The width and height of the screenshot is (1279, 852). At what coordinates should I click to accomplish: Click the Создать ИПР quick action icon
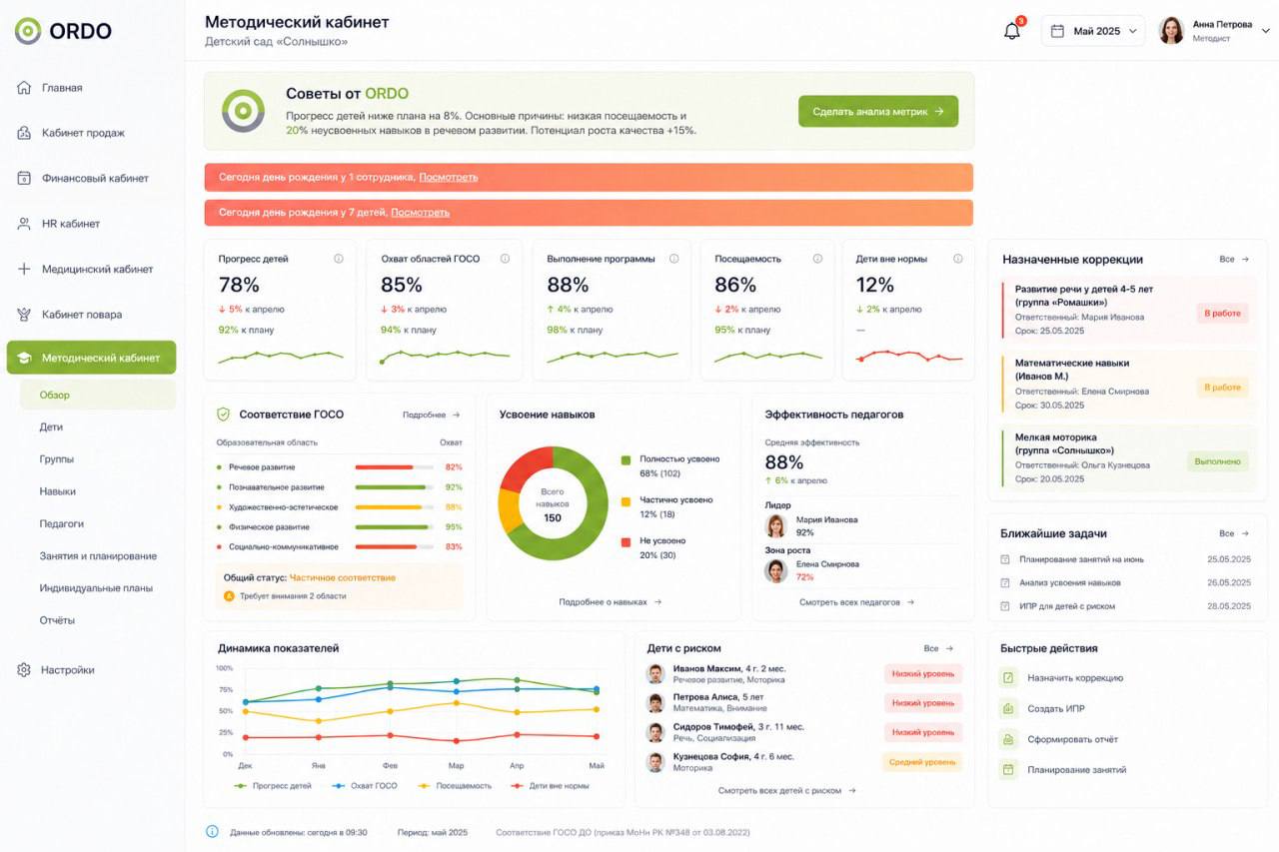point(1008,709)
